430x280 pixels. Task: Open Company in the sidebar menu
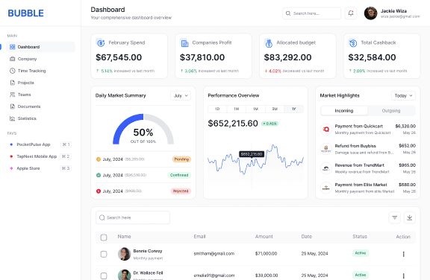40,59
